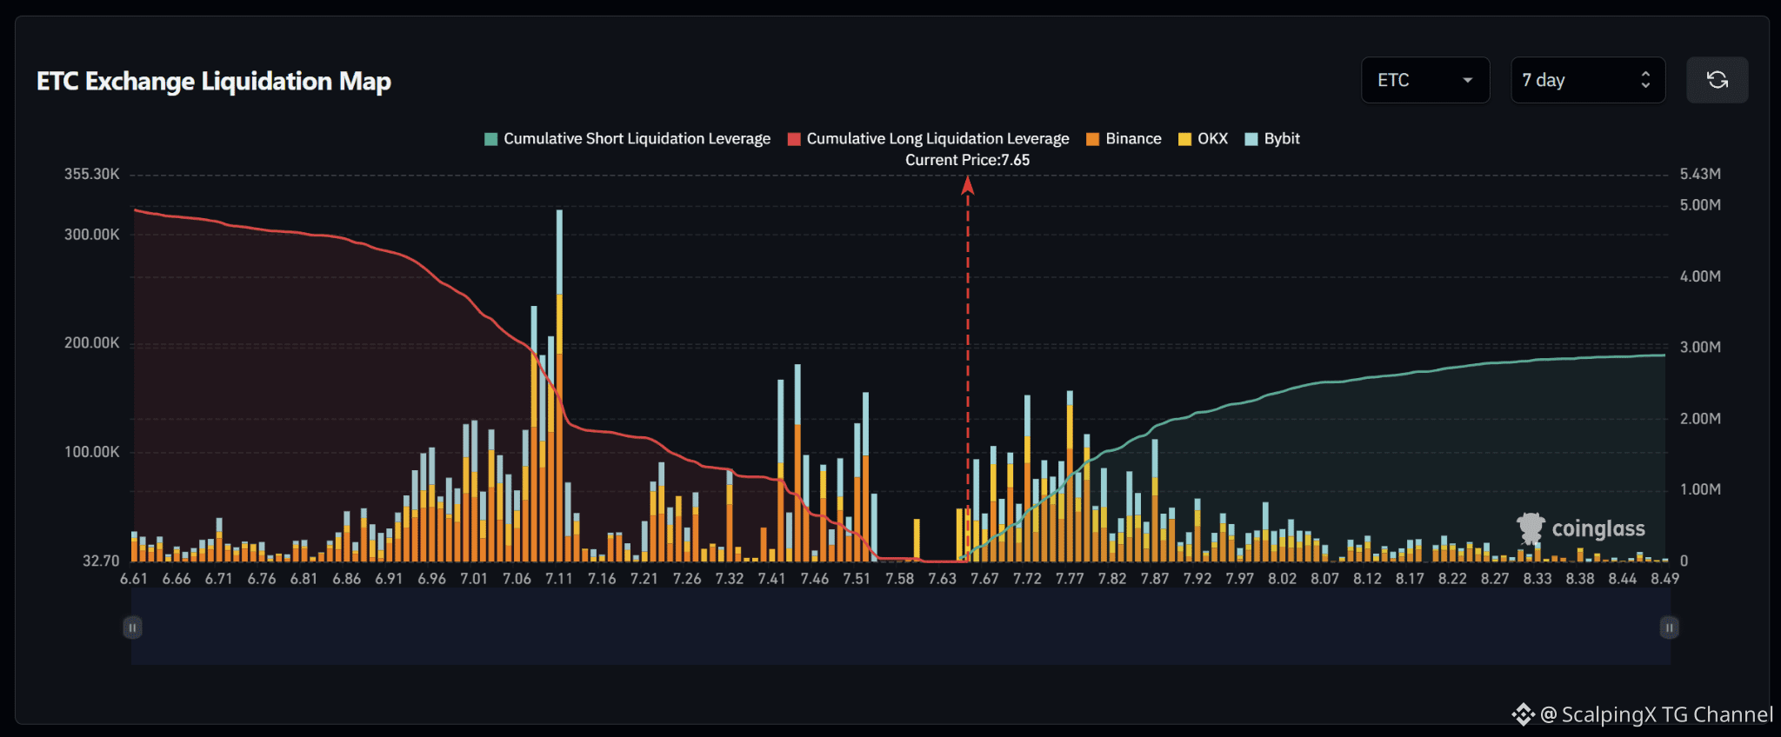Toggle Cumulative Long Liquidation Leverage series
This screenshot has width=1781, height=737.
pos(928,139)
